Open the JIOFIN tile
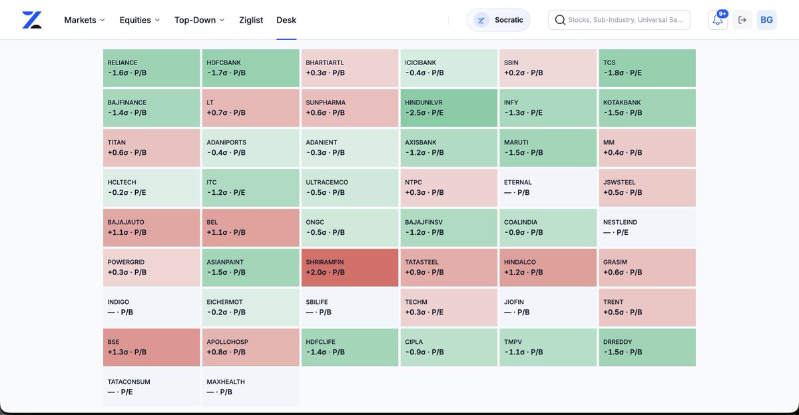This screenshot has width=799, height=415. pyautogui.click(x=548, y=307)
